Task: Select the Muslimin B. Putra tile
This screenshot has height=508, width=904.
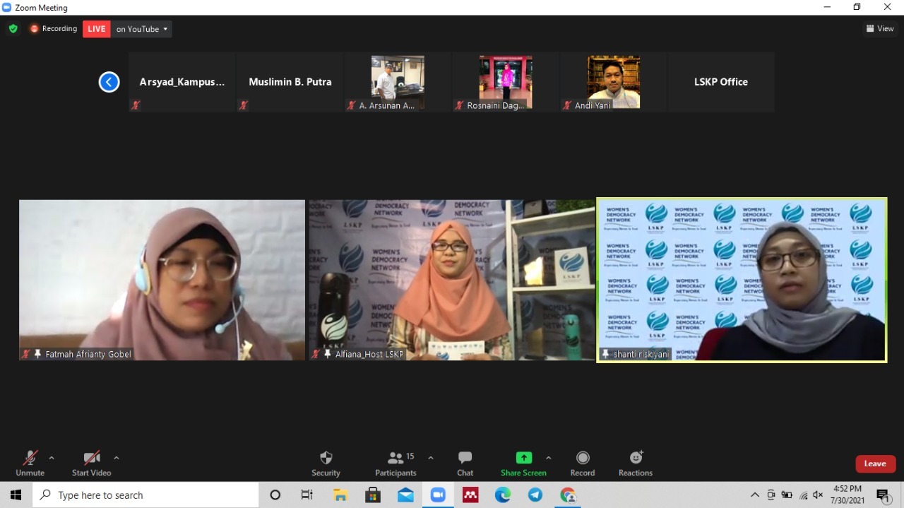Action: click(x=290, y=82)
